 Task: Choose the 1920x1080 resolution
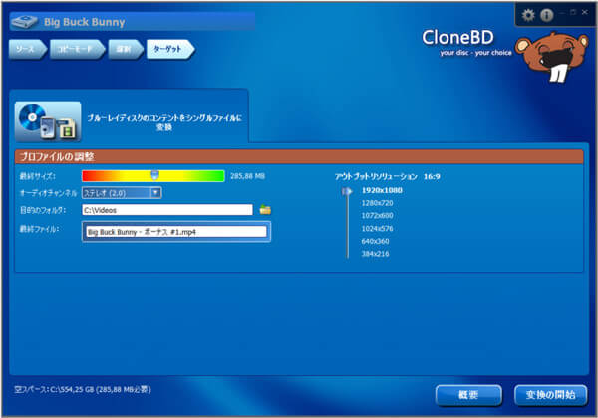(x=382, y=190)
